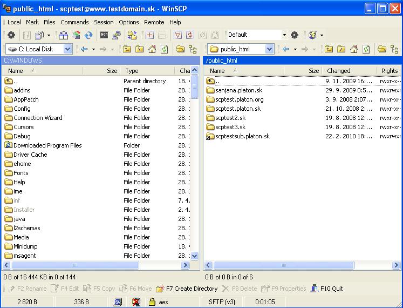This screenshot has height=308, width=403.
Task: Go to local root directory icon
Action: (x=139, y=49)
